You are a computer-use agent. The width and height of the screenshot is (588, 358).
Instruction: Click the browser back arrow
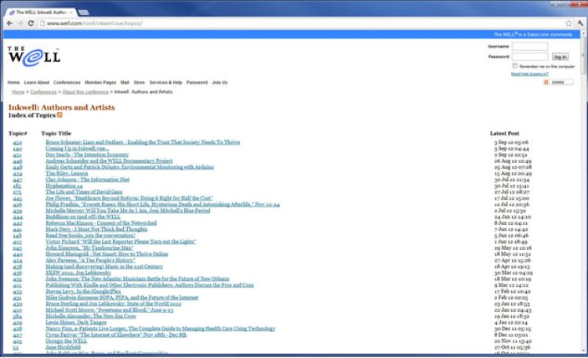[9, 24]
